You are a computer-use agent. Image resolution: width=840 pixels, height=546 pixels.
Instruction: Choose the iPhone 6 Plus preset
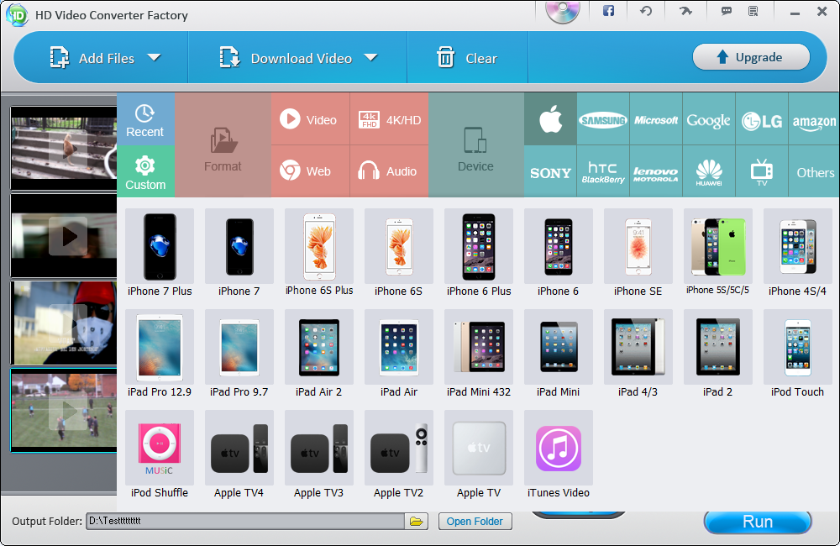[479, 254]
